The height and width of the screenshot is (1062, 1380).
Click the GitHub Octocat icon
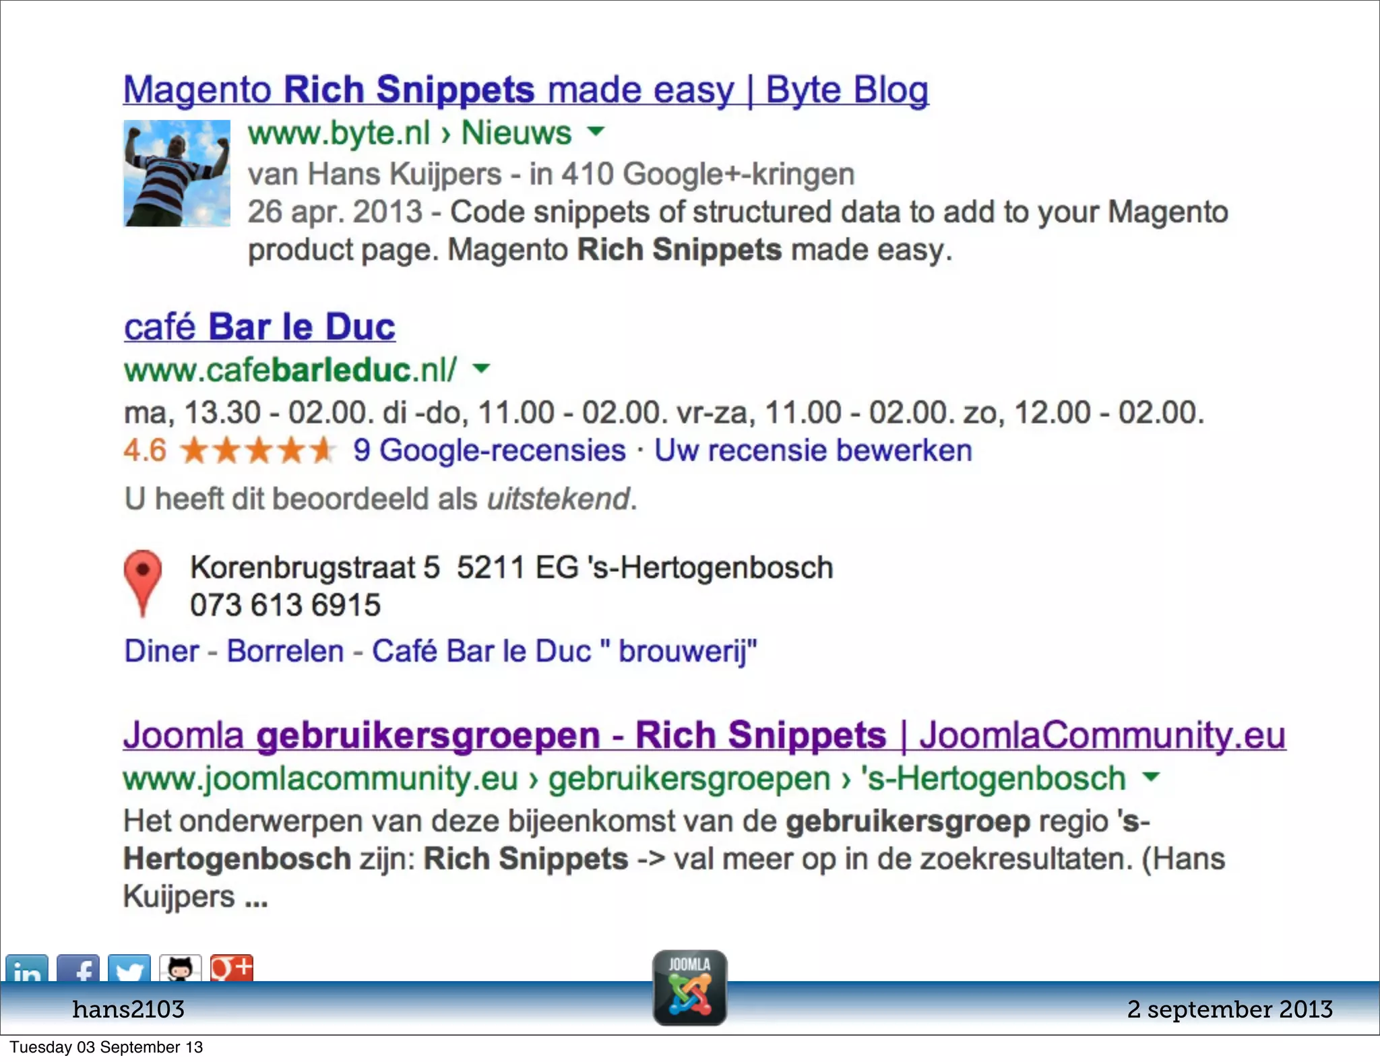181,968
